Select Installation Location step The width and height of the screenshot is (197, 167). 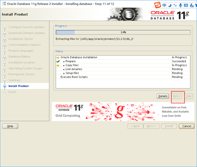[22, 63]
